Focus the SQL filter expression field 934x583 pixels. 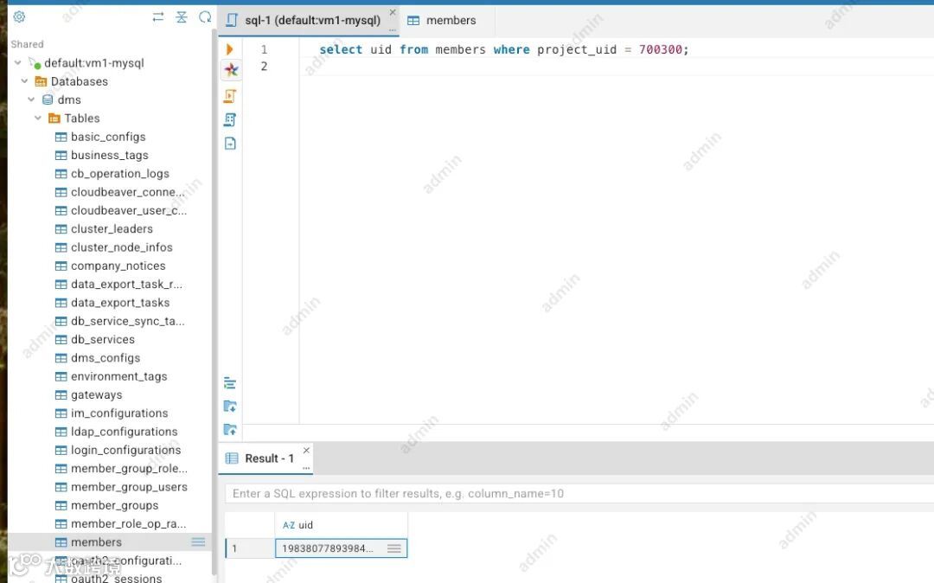point(579,494)
